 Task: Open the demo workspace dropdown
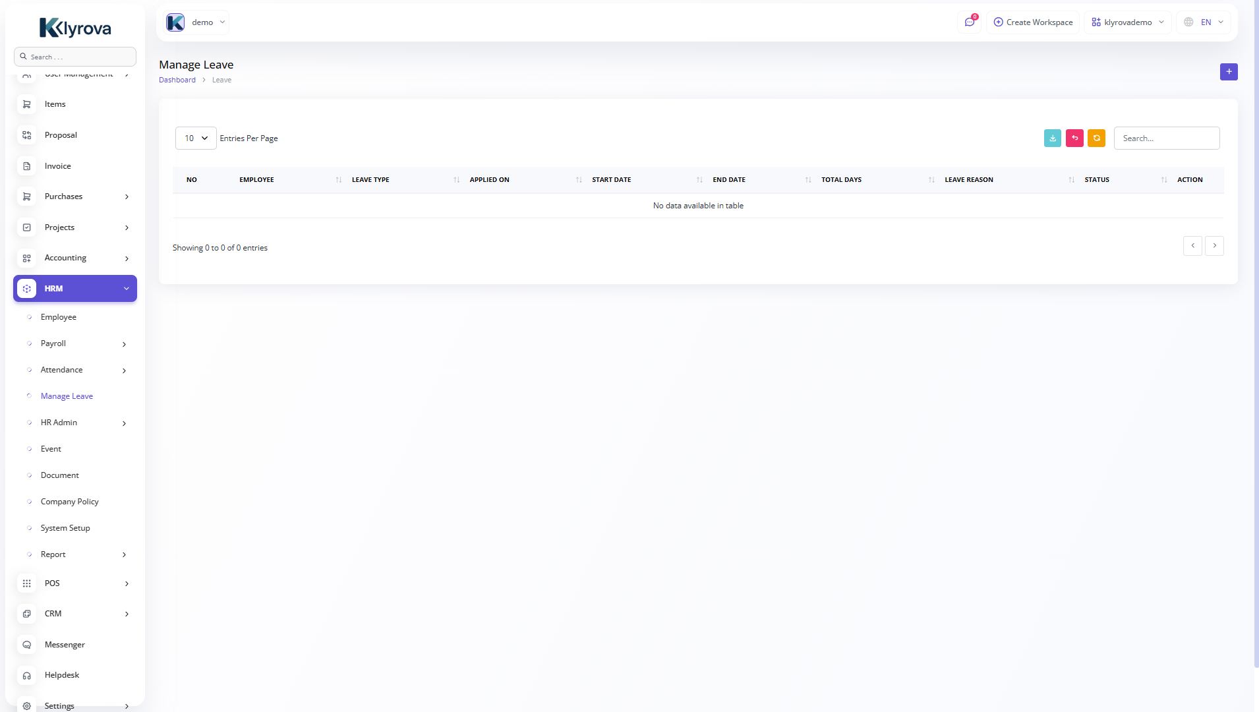pyautogui.click(x=196, y=22)
